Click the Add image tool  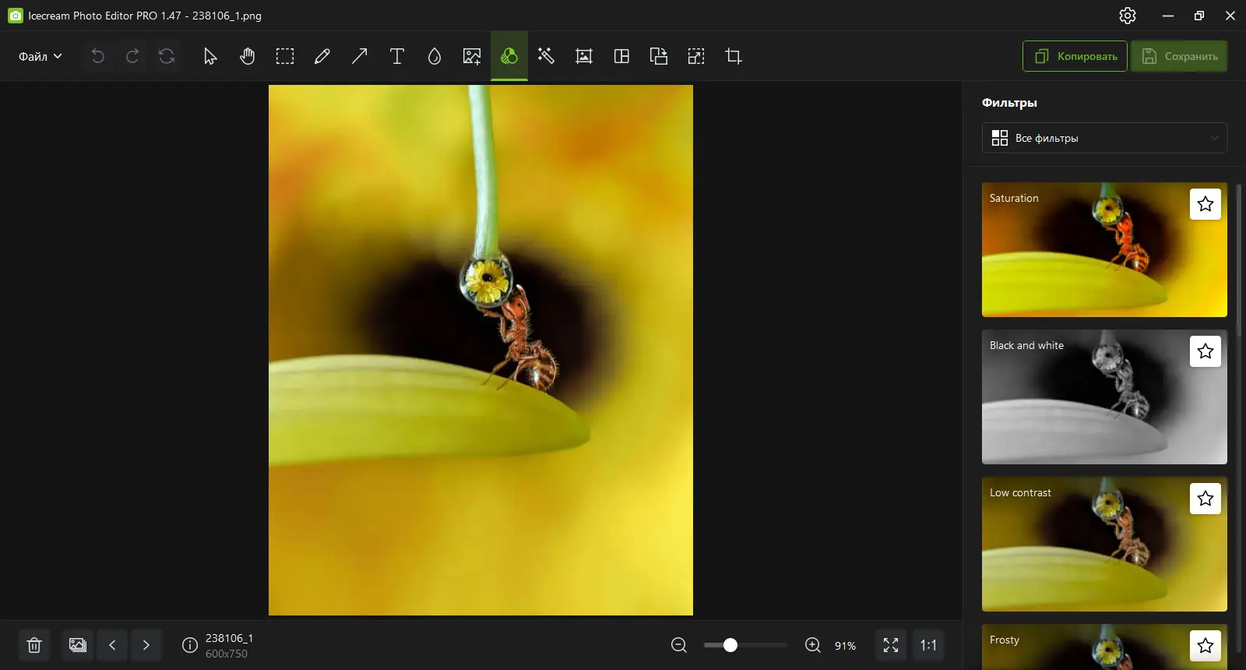click(471, 56)
